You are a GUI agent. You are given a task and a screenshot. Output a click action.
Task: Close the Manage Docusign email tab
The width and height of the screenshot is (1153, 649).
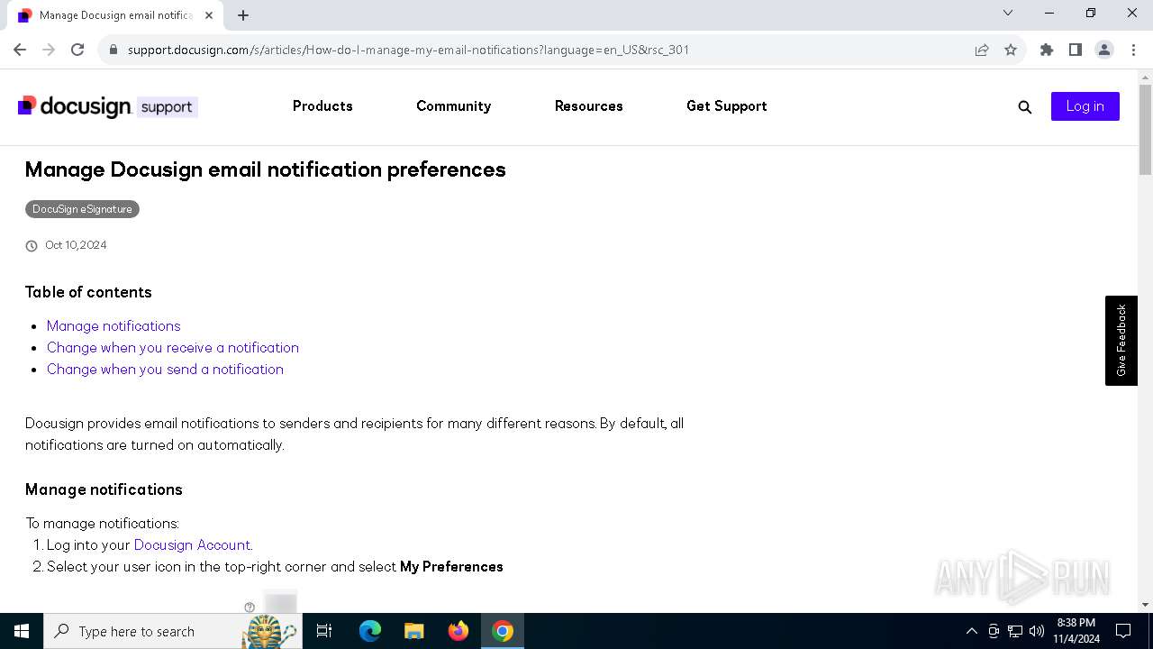209,15
